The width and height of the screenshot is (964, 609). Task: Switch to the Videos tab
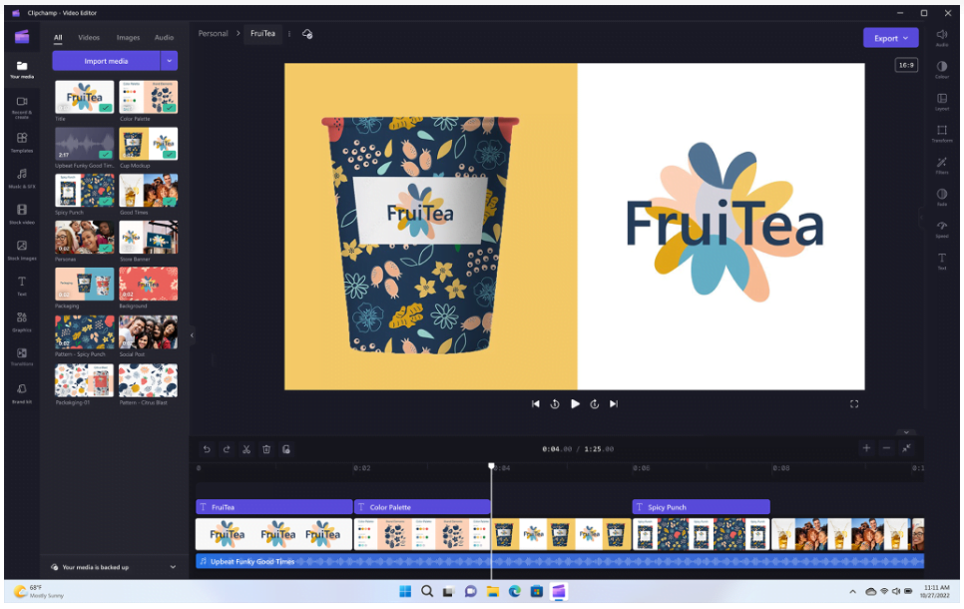89,36
